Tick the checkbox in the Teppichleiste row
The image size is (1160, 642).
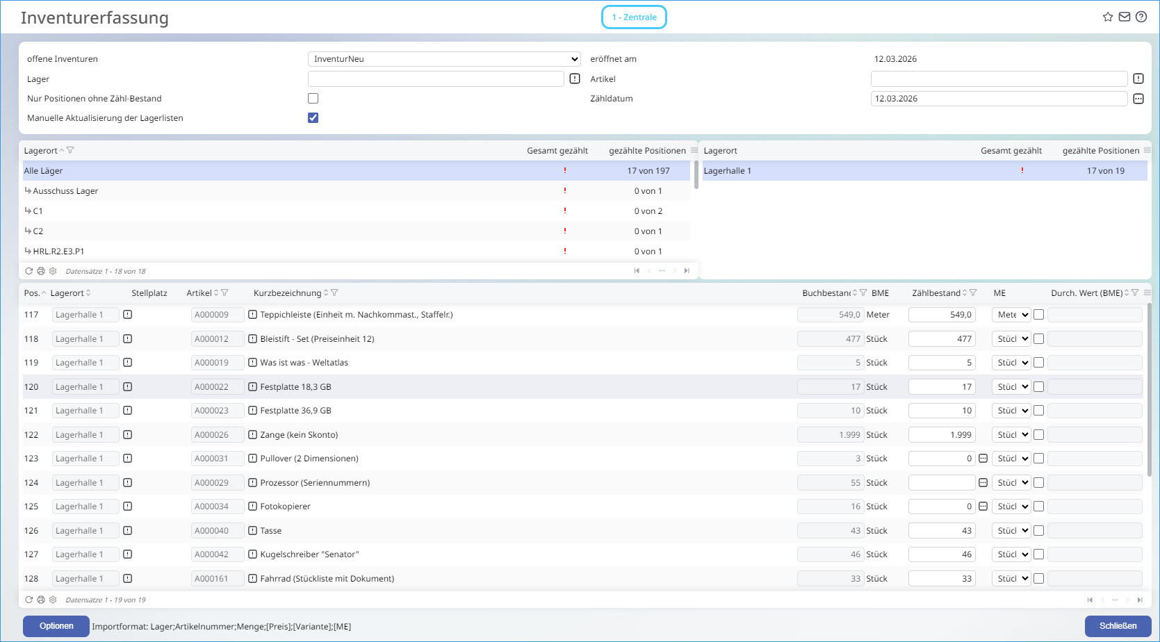1038,315
